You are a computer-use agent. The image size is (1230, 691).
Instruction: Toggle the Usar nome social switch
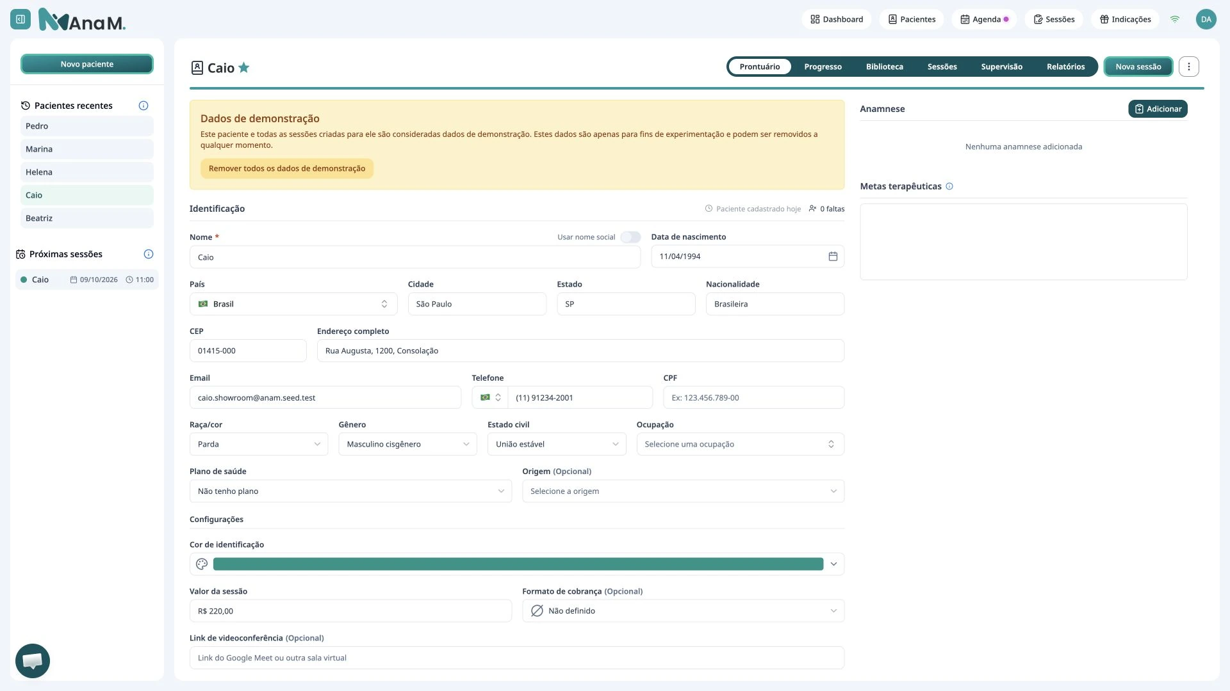pyautogui.click(x=630, y=237)
